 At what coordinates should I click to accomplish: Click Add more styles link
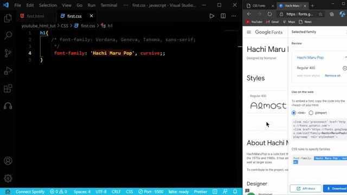tap(309, 76)
